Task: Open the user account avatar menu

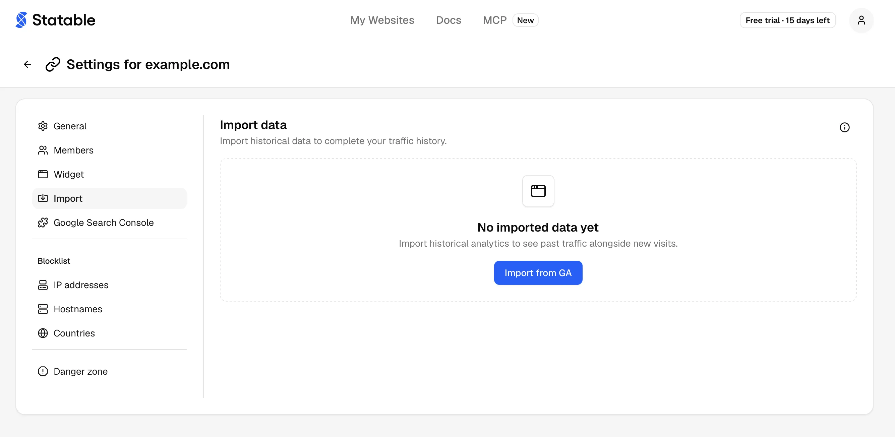Action: pos(861,20)
